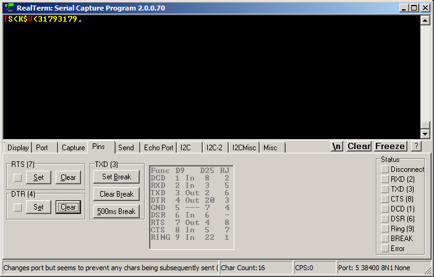Viewport: 434px width, 277px height.
Task: Select the Capture tab
Action: (x=73, y=148)
